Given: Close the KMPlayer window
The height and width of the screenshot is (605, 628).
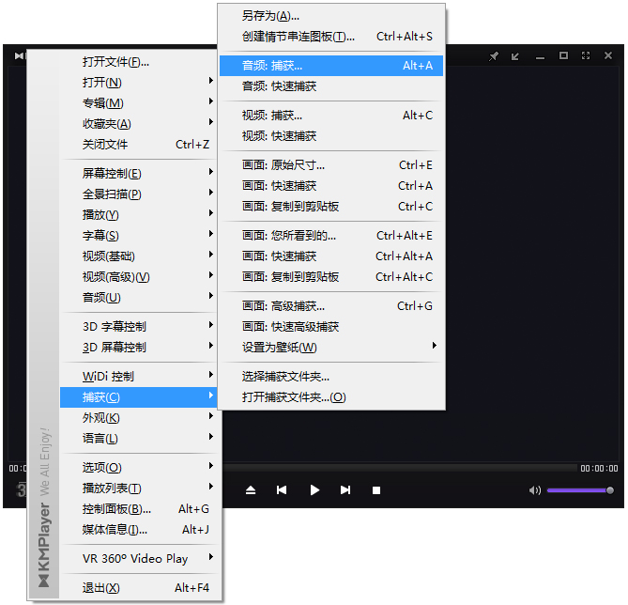Looking at the screenshot, I should [608, 55].
